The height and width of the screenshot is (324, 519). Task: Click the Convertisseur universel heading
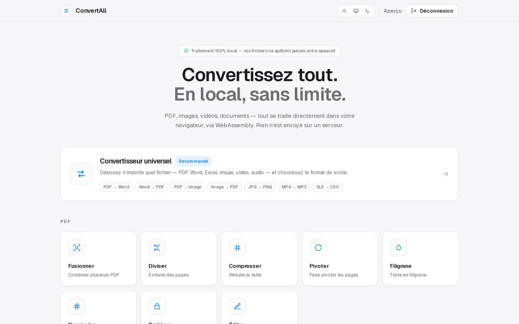click(136, 161)
